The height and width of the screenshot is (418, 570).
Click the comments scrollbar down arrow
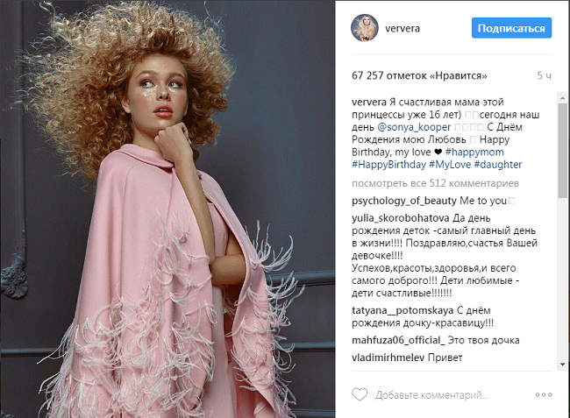(x=562, y=365)
